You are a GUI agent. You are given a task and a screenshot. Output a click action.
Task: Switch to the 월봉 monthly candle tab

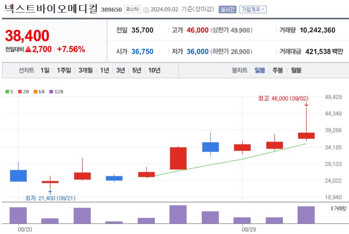click(296, 70)
